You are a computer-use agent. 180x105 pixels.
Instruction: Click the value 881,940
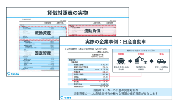105,75
